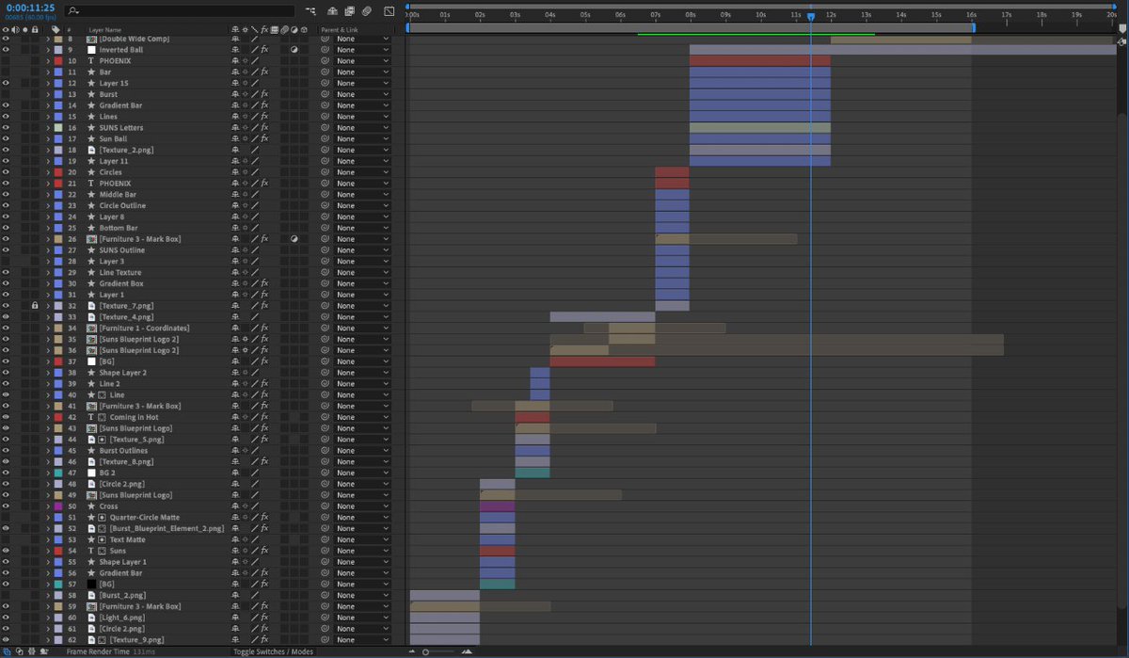This screenshot has height=658, width=1129.
Task: Click the Frame Render Time label
Action: 97,651
